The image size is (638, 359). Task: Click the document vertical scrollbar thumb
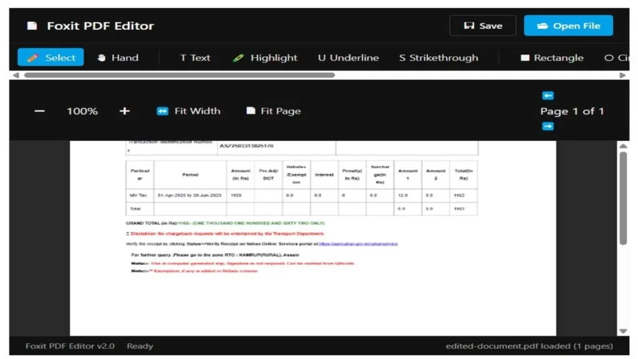(x=623, y=198)
